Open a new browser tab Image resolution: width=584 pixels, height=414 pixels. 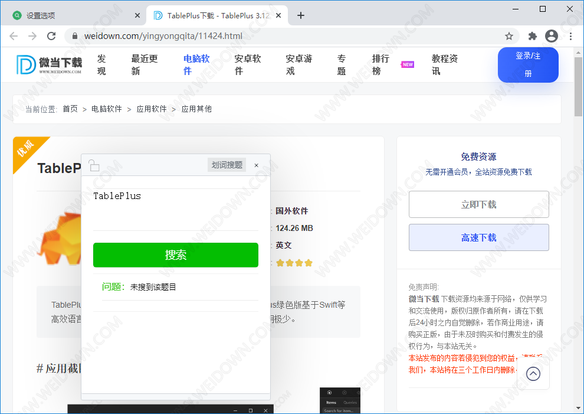click(301, 15)
